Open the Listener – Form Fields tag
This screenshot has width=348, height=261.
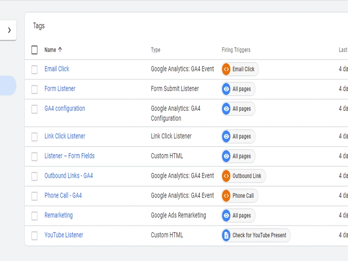point(70,156)
